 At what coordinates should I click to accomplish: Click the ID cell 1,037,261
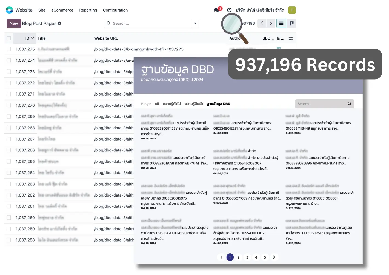click(25, 206)
